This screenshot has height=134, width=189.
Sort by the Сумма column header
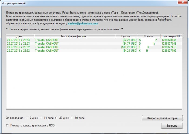[126, 36]
